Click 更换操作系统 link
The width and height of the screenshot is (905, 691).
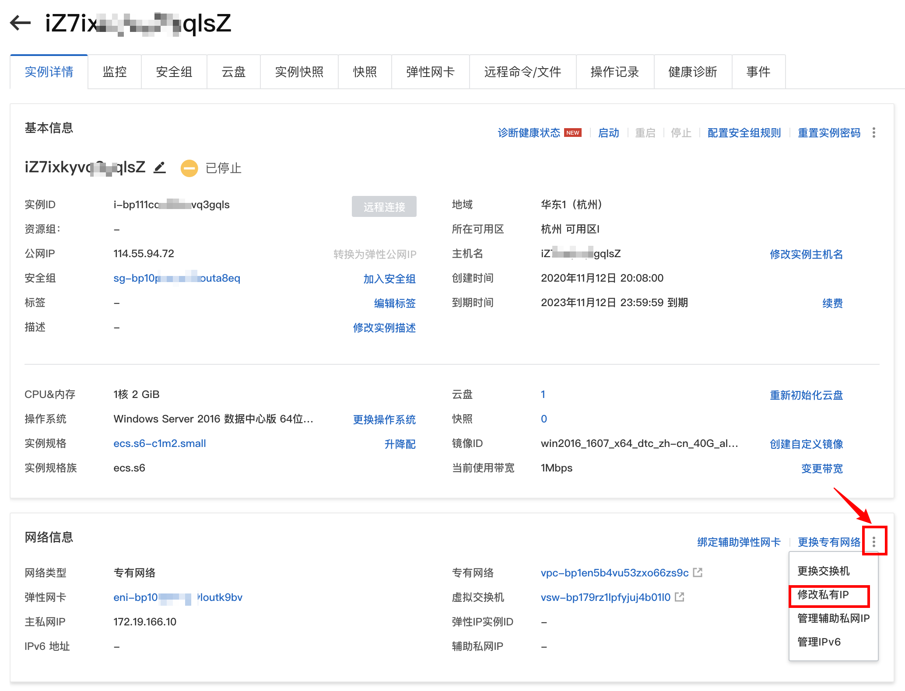tap(384, 419)
